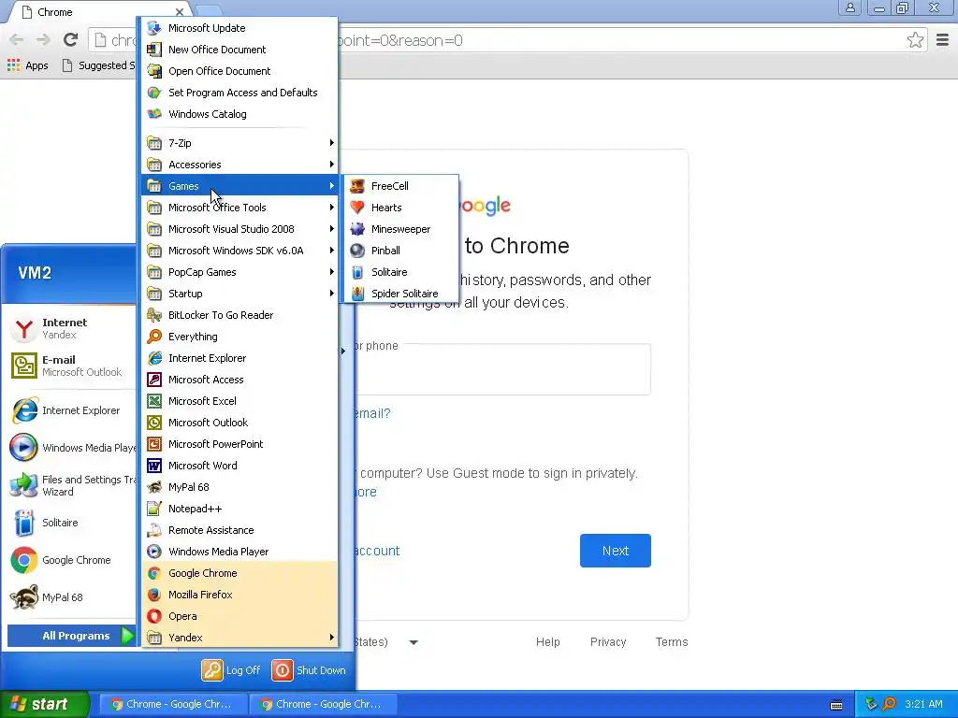Open the on-screen keyboard taskbar icon

(836, 705)
